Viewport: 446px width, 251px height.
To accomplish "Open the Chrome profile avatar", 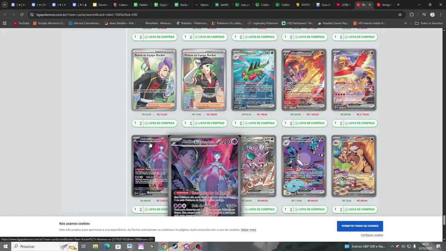I will pyautogui.click(x=432, y=15).
